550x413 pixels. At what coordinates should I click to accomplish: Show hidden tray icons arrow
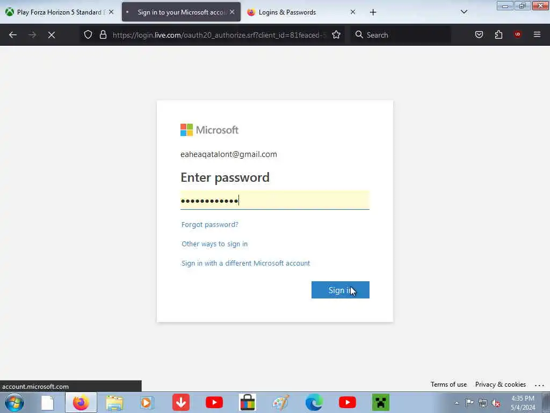tap(457, 403)
